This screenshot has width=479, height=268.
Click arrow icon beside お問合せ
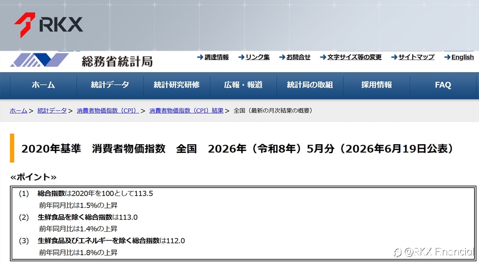[x=282, y=57]
